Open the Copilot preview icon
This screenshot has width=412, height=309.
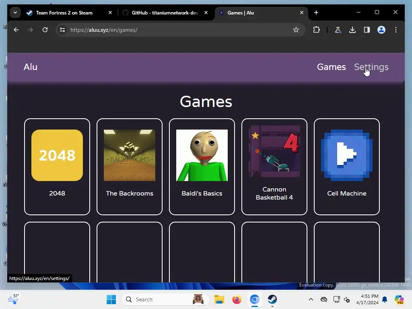[x=399, y=299]
